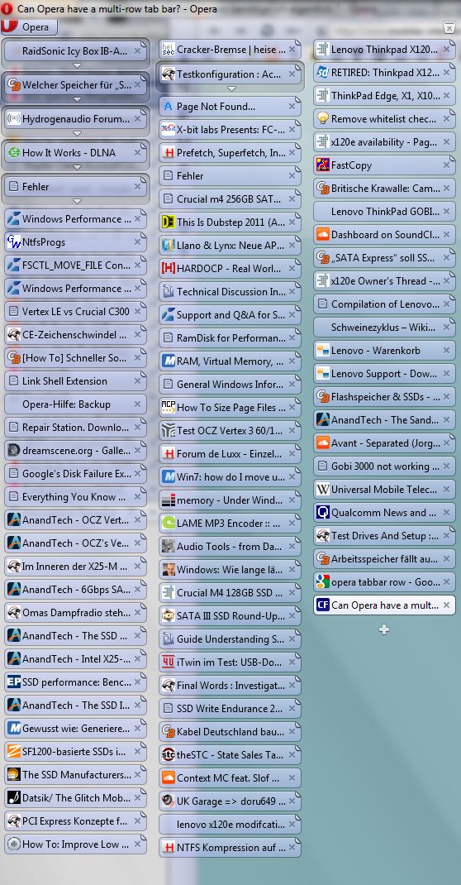Click the Lenovo favicon on Lenovo - Warenkorb tab

(323, 351)
